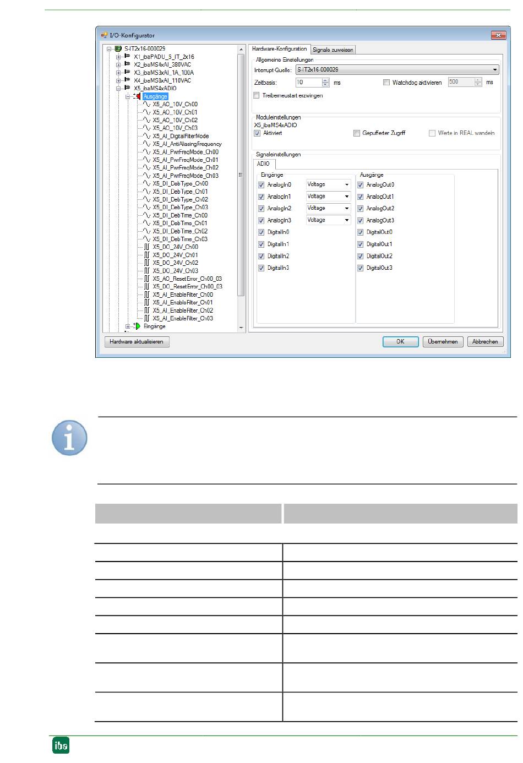Click tree scrollbar up arrow
The width and height of the screenshot is (523, 763).
coord(241,49)
